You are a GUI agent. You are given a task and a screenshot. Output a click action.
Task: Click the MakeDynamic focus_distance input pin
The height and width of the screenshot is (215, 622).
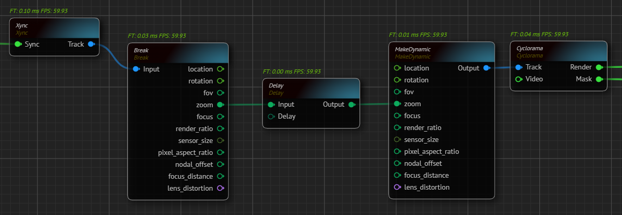tap(397, 176)
